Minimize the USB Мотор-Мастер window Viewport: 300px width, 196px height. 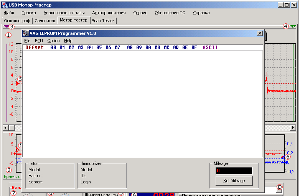[x=280, y=5]
